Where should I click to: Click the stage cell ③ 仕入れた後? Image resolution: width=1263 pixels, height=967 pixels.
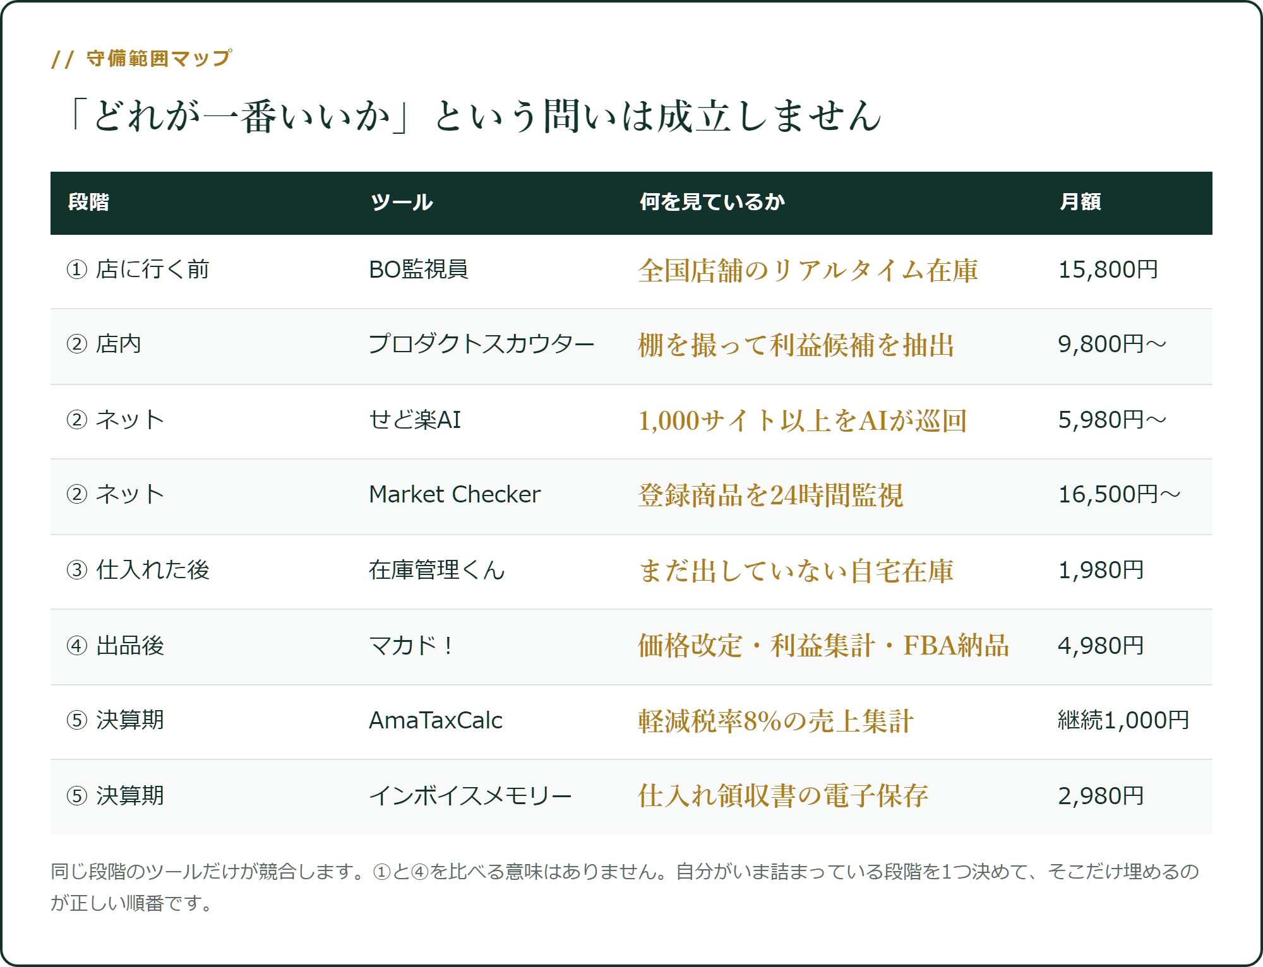(x=138, y=570)
